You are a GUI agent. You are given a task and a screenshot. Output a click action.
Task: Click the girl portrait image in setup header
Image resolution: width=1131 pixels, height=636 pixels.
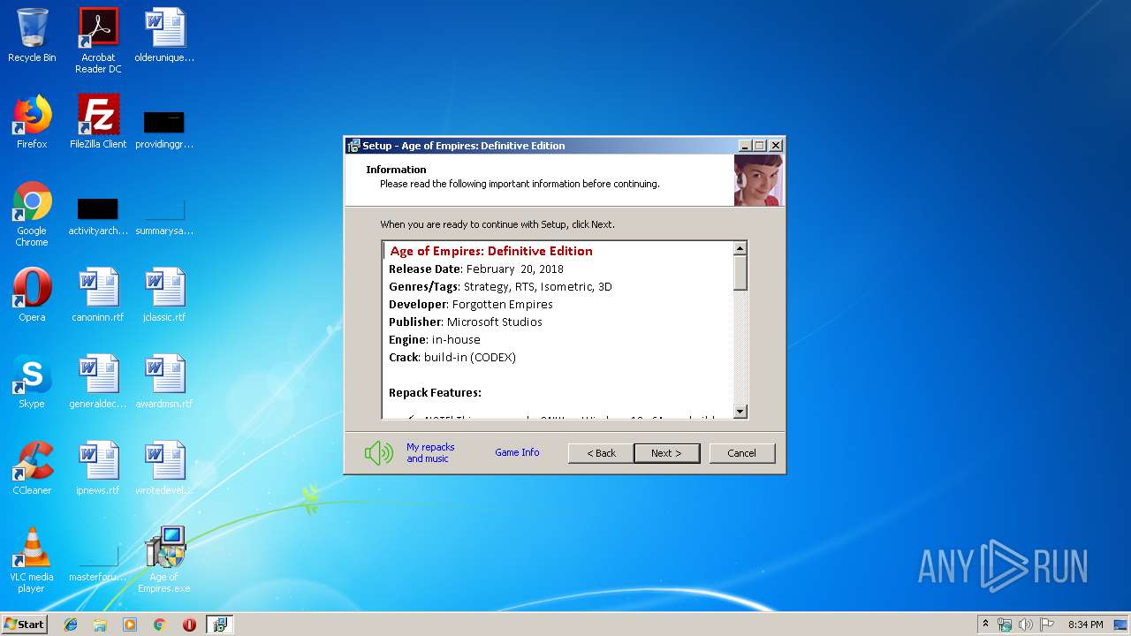tap(758, 180)
